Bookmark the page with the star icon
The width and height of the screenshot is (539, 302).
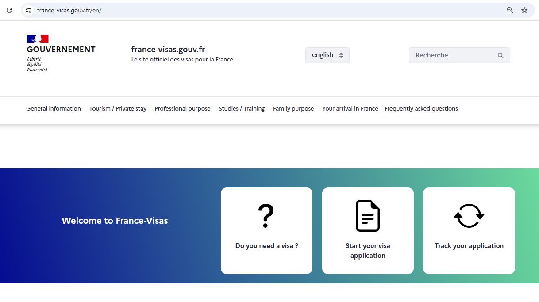click(x=524, y=10)
